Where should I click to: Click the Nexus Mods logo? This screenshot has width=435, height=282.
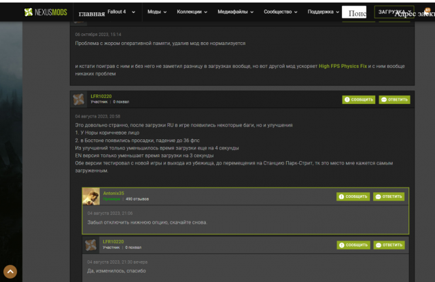coord(45,12)
